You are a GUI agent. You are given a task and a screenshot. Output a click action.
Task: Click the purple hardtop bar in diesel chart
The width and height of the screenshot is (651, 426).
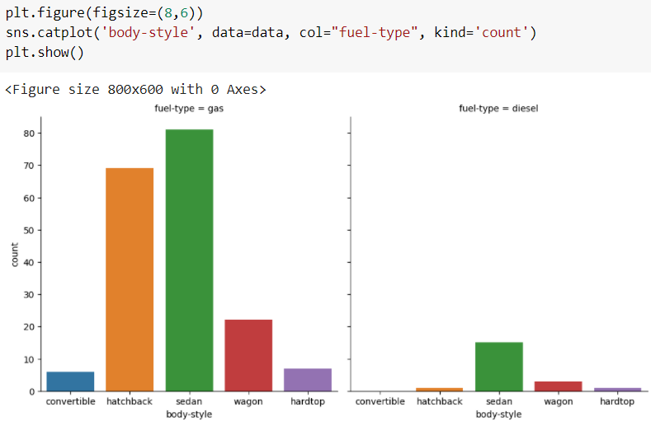[617, 390]
